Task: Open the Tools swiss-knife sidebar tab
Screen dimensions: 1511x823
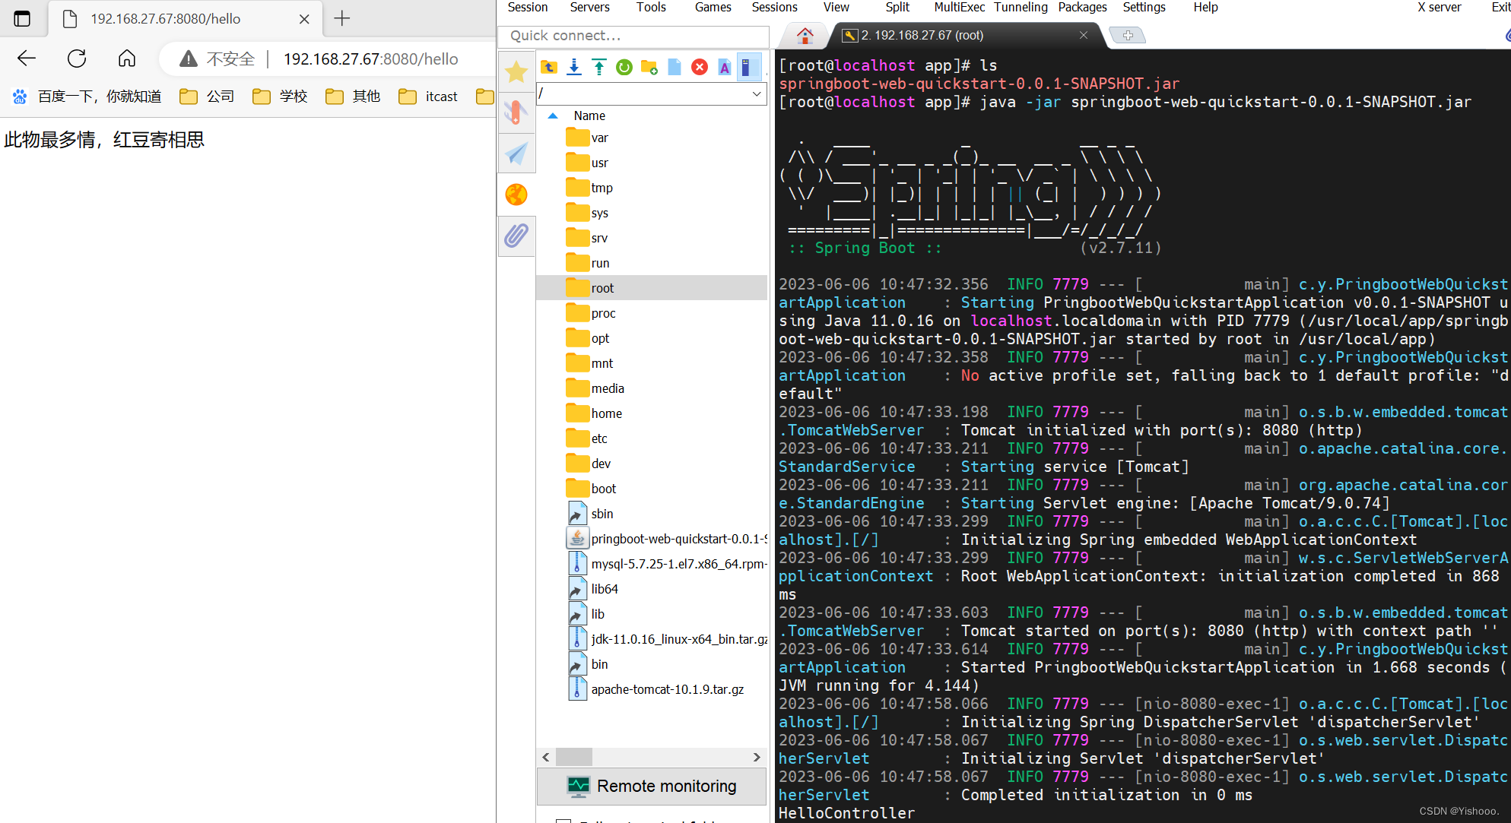Action: pos(516,112)
